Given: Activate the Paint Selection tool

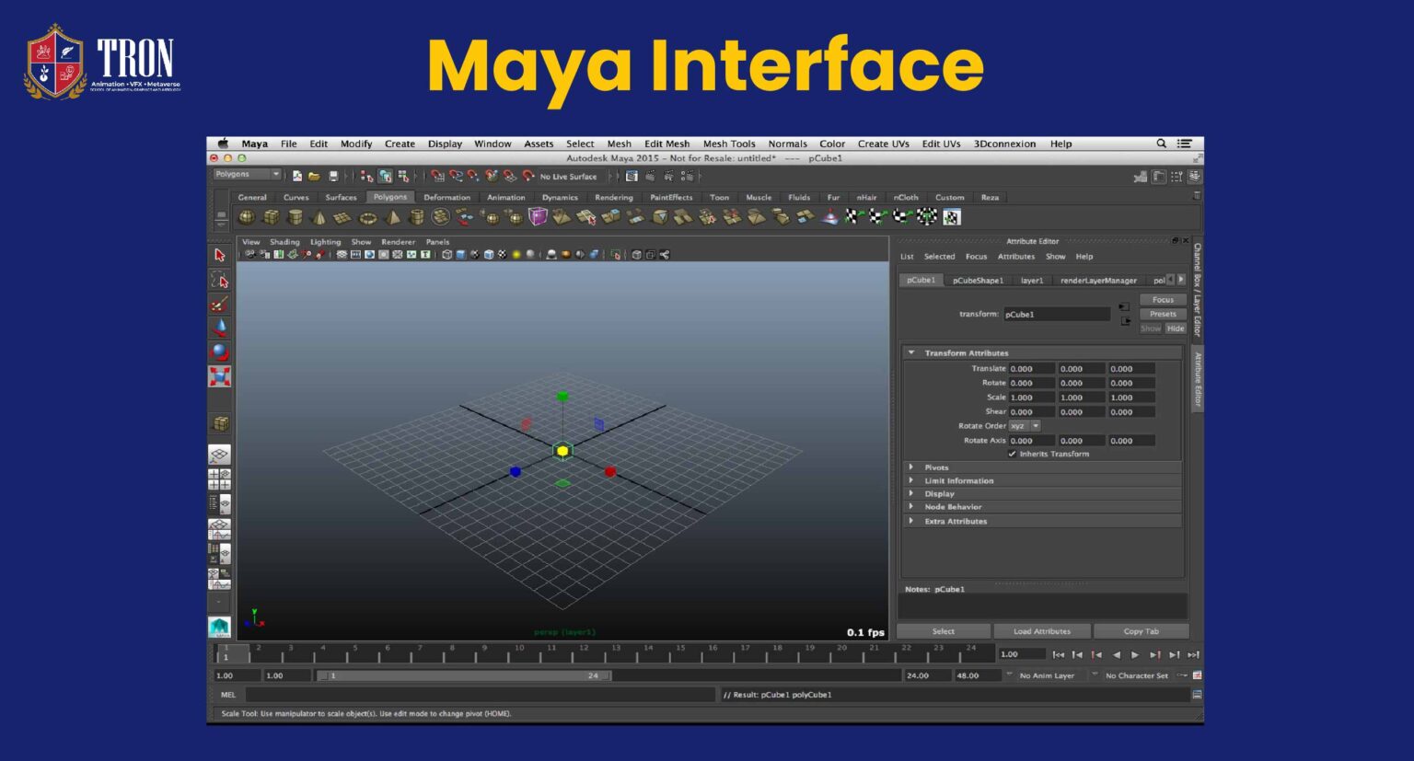Looking at the screenshot, I should point(221,302).
